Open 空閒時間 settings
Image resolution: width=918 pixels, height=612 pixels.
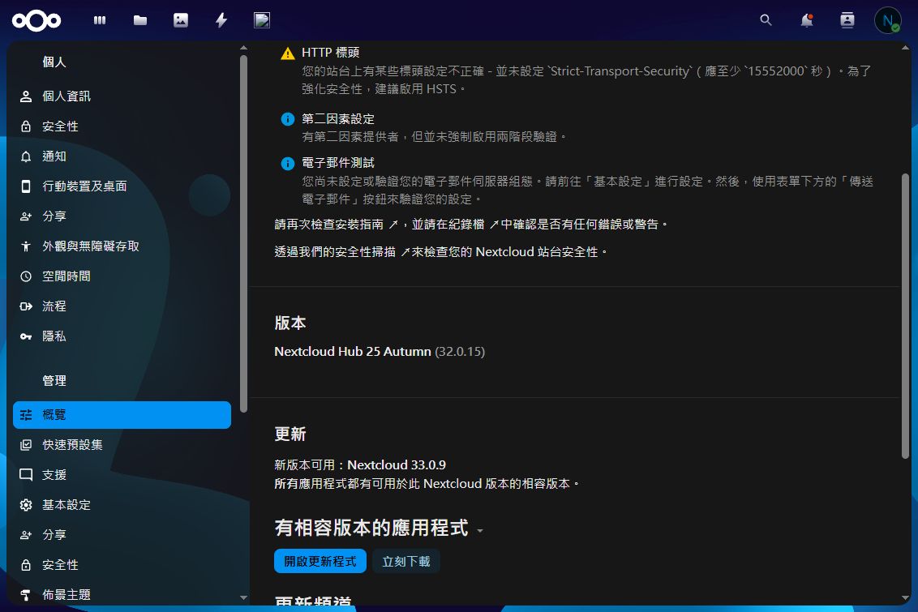tap(122, 276)
